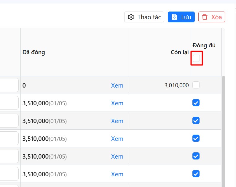Screen dimensions: 236x187
Task: Click the Xem link in the third row
Action: (117, 121)
